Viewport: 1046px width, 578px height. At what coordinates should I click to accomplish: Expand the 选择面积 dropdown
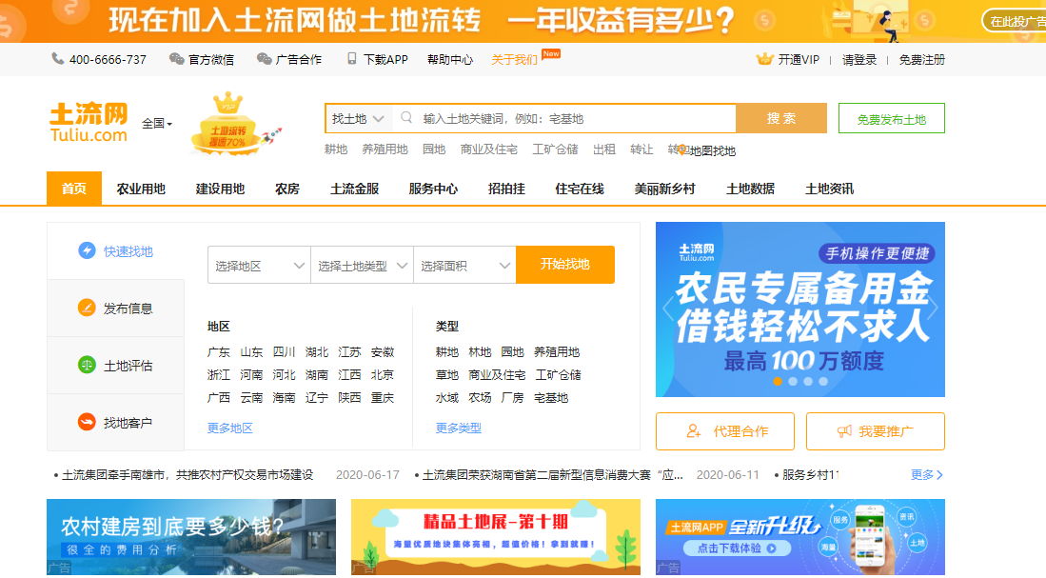tap(465, 265)
